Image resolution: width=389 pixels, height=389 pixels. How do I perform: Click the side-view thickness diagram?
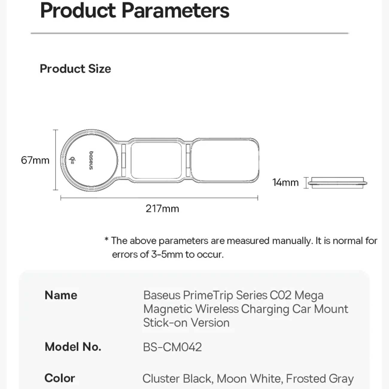[x=337, y=183]
